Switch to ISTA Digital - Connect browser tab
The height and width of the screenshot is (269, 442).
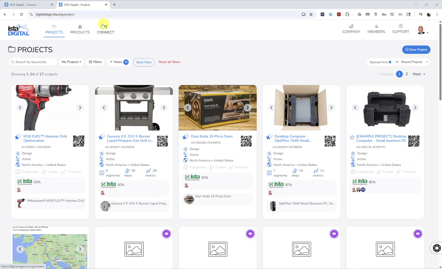coord(29,5)
